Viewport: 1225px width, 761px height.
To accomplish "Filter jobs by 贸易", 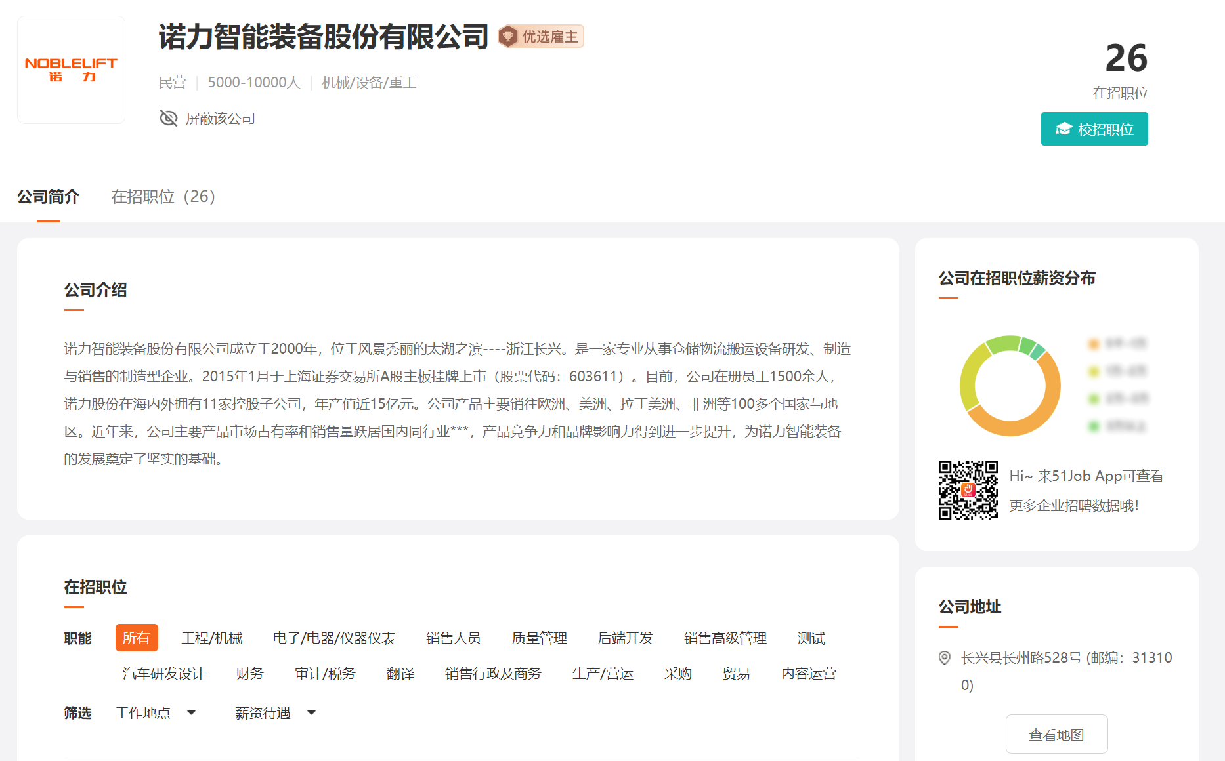I will 737,673.
